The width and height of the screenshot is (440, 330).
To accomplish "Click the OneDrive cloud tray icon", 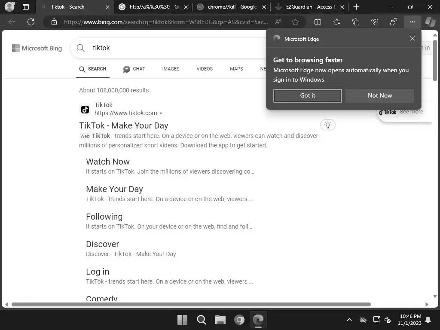I will pos(363,320).
